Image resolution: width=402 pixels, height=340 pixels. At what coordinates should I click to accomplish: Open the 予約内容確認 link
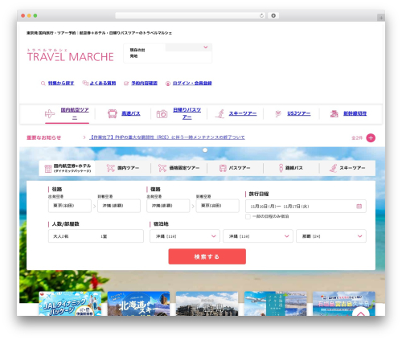(x=144, y=83)
